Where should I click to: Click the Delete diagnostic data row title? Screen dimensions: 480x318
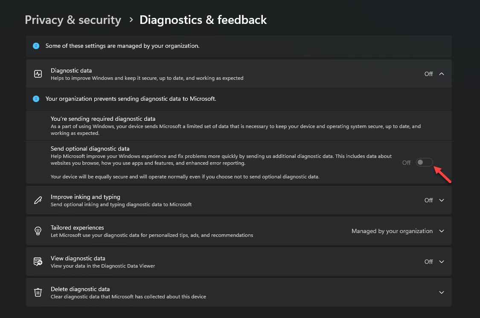coord(80,289)
